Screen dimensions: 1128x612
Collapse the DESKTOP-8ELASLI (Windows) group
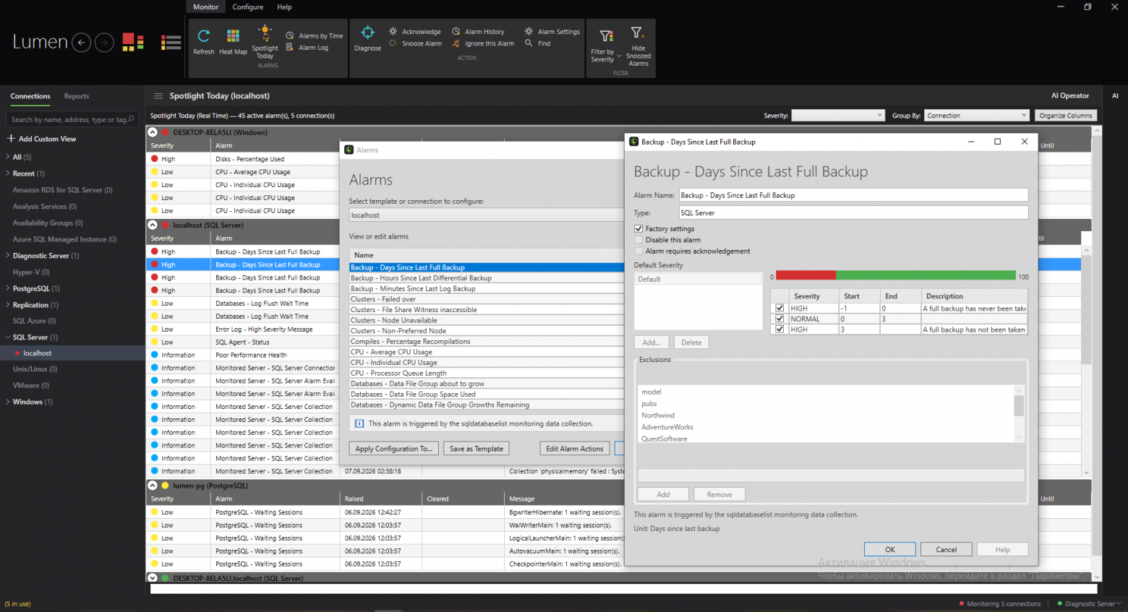(x=153, y=132)
